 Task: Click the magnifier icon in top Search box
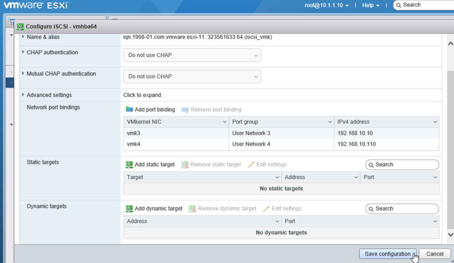399,5
